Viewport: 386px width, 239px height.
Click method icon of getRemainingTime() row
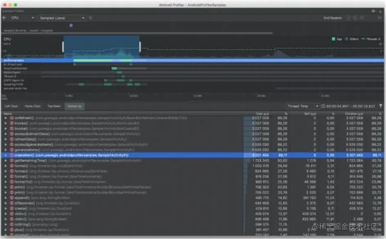pyautogui.click(x=11, y=161)
